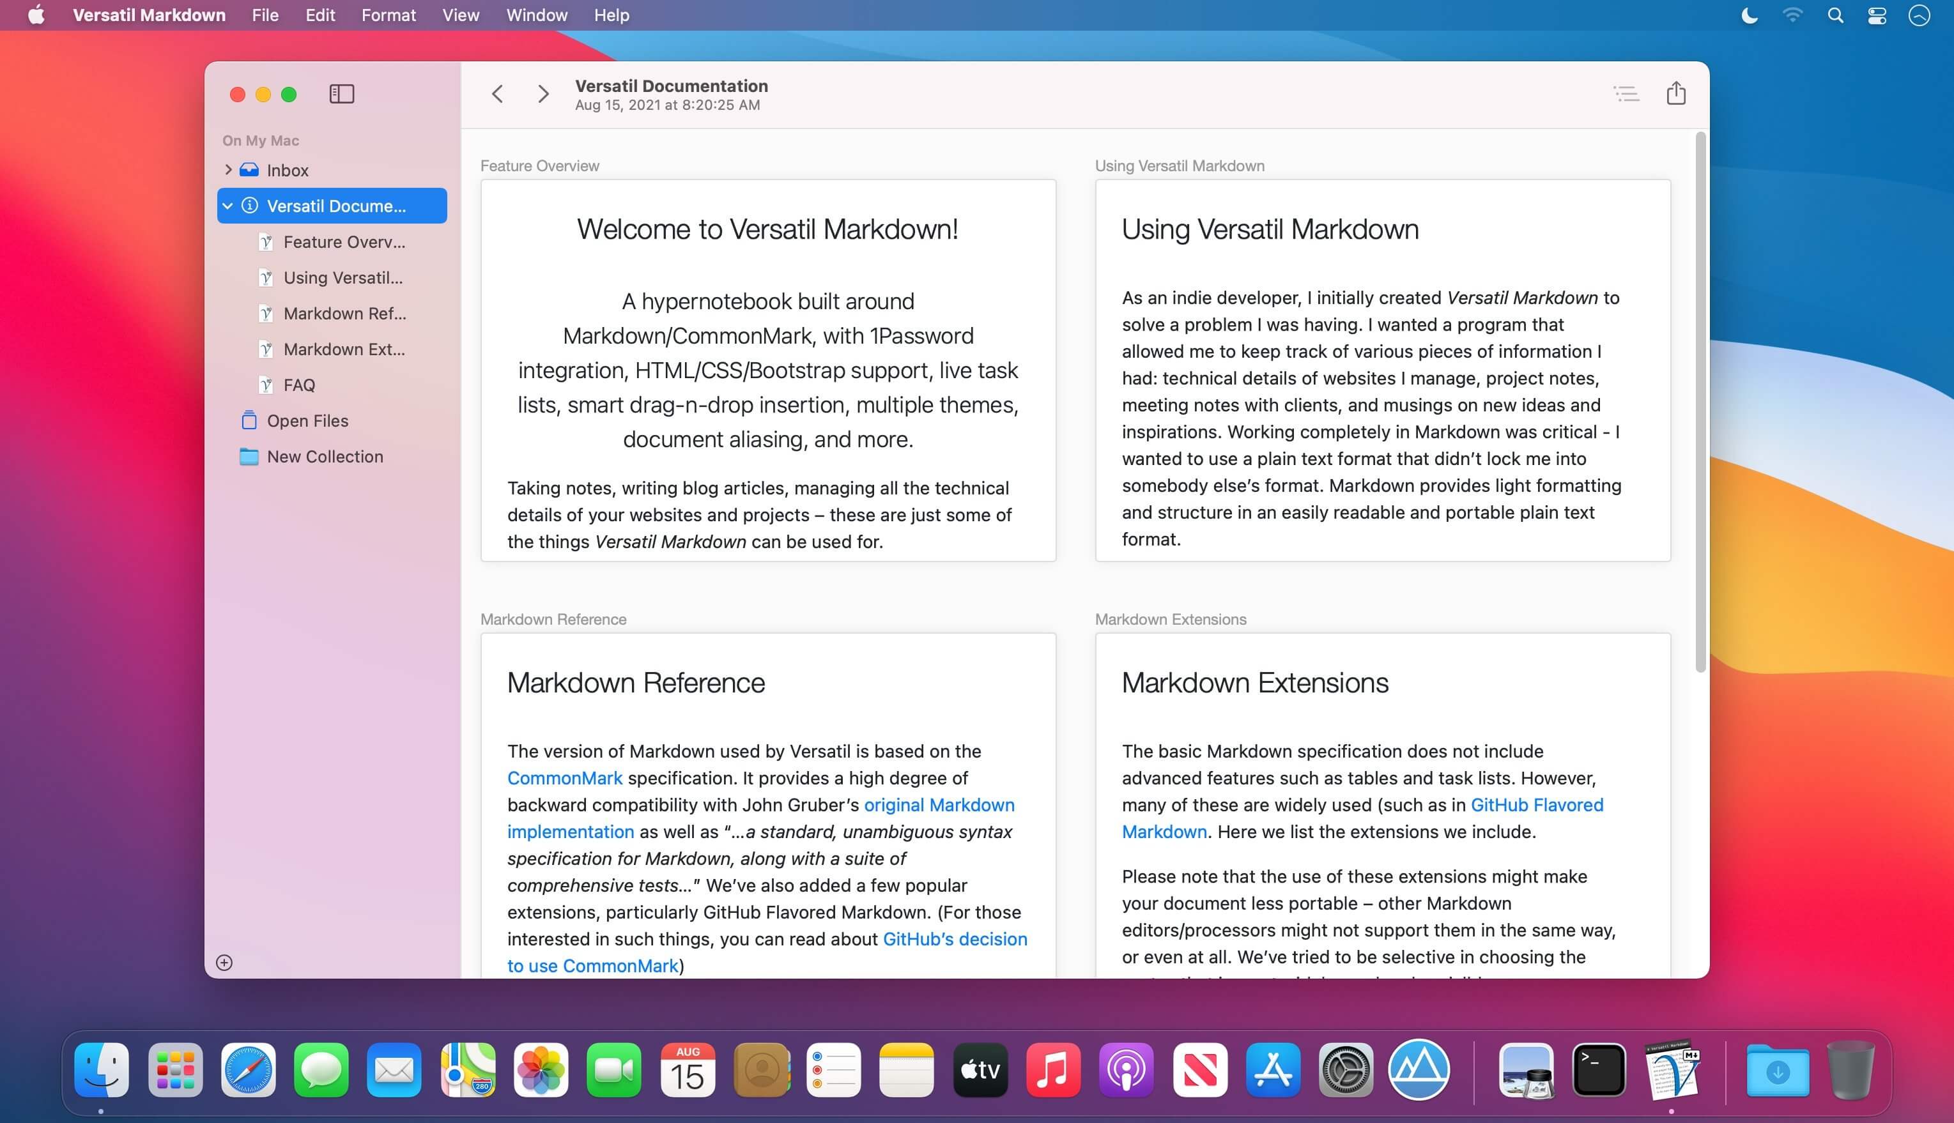Open System Preferences from the Dock
Screen dimensions: 1954x1123
point(1346,1070)
